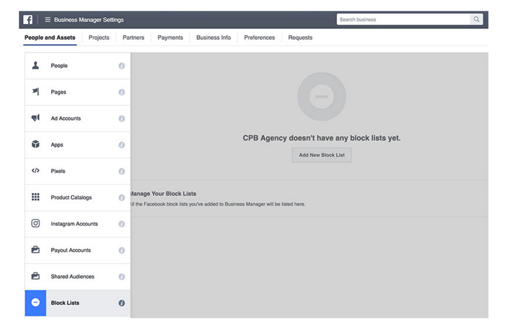Open the Shared Audiences section label
Image resolution: width=505 pixels, height=332 pixels.
point(73,277)
